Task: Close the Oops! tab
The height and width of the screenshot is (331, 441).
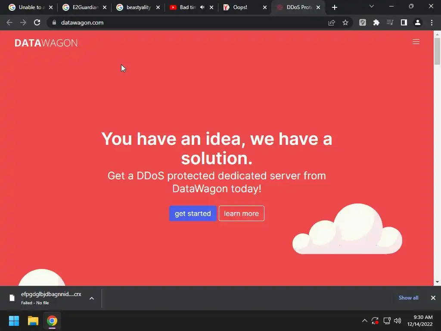Action: point(265,7)
